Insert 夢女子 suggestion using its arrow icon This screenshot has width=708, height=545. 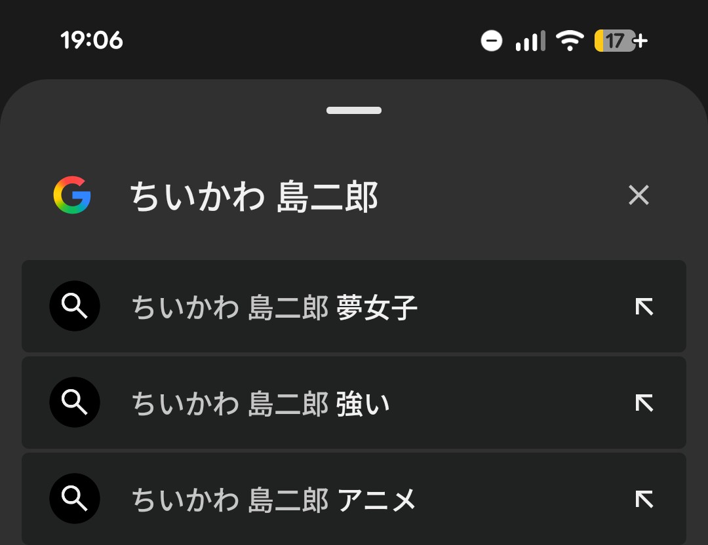coord(644,307)
